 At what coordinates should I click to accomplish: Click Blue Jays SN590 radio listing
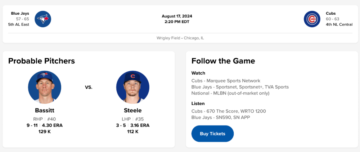(221, 117)
